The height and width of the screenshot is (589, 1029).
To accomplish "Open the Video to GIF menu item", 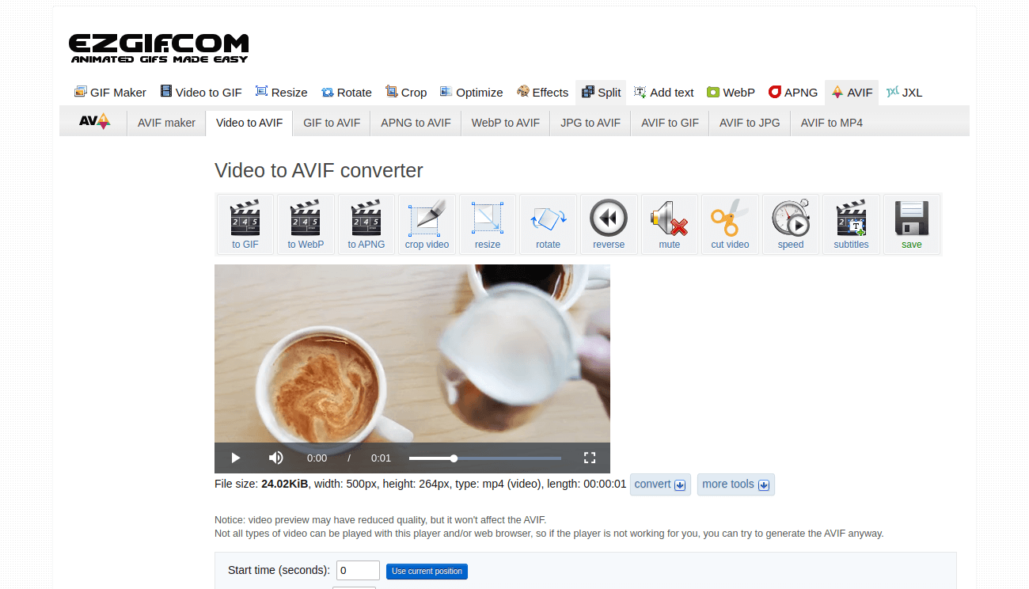I will pyautogui.click(x=201, y=92).
